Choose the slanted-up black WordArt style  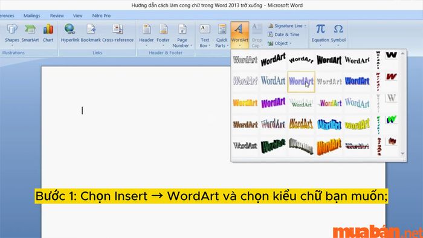tap(273, 60)
